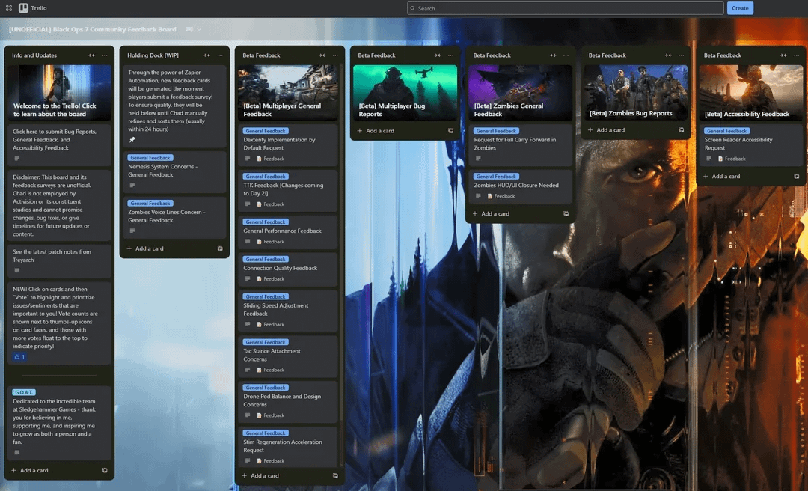The width and height of the screenshot is (808, 491).
Task: Expand the board title dropdown chevron
Action: 199,29
